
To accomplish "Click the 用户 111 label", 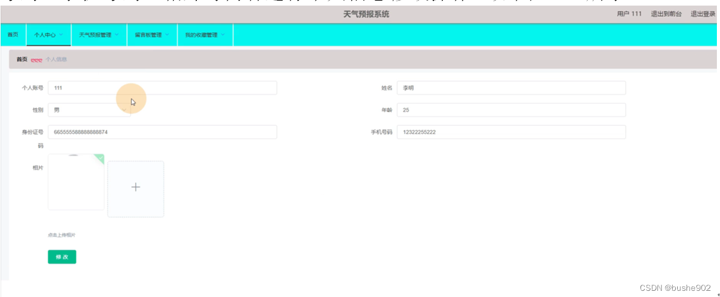I will (x=629, y=14).
